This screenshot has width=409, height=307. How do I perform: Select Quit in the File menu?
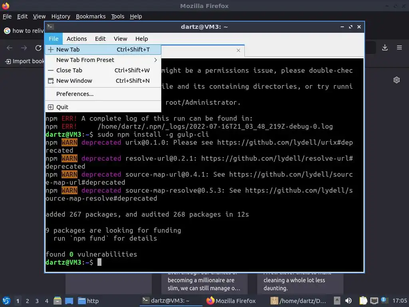(x=103, y=107)
